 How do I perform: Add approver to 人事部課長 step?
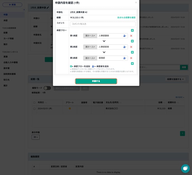125,36
